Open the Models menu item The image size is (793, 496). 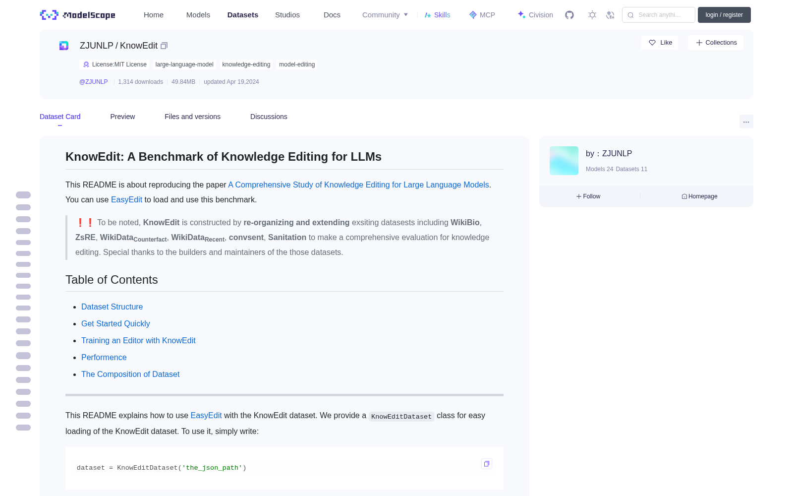tap(198, 15)
